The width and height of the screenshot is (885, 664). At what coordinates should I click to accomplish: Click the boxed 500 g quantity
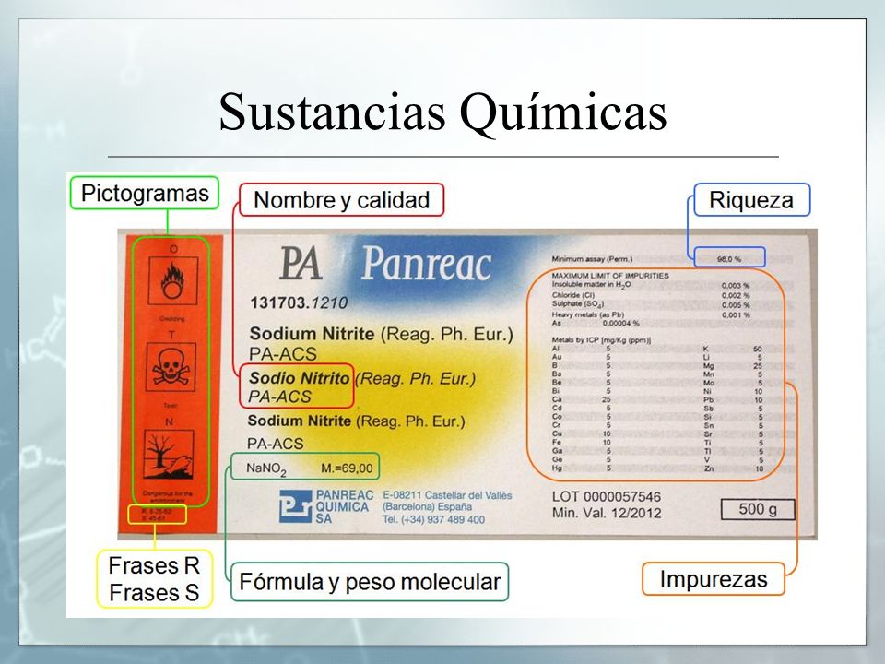758,509
